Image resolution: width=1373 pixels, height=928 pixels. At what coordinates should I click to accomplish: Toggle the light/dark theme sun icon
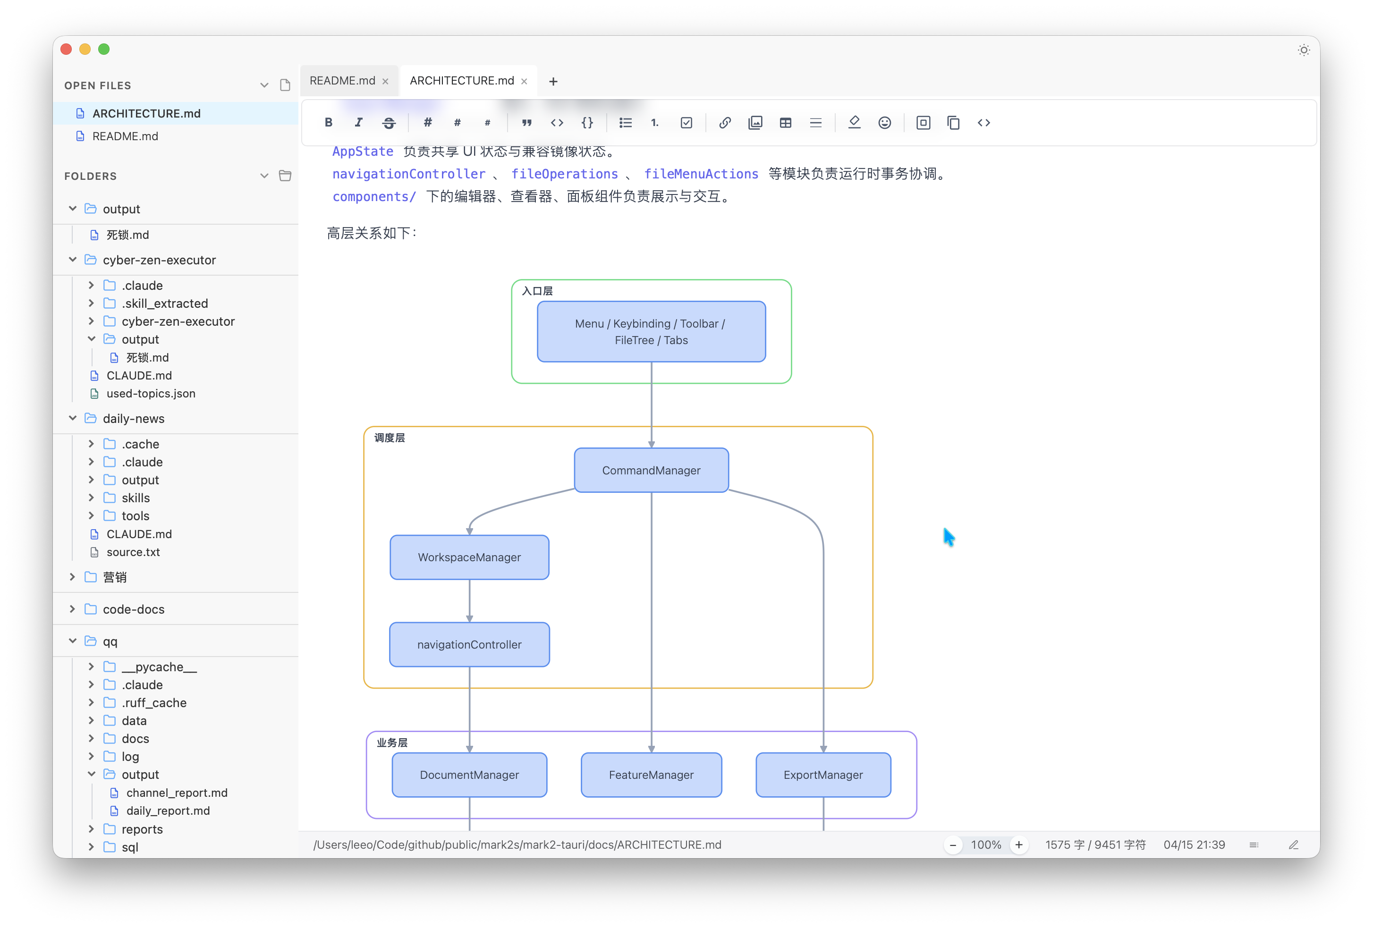pos(1303,50)
